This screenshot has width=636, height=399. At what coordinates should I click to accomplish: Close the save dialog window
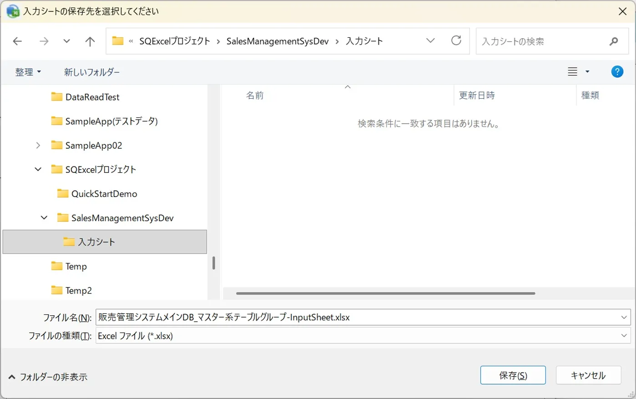tap(623, 11)
